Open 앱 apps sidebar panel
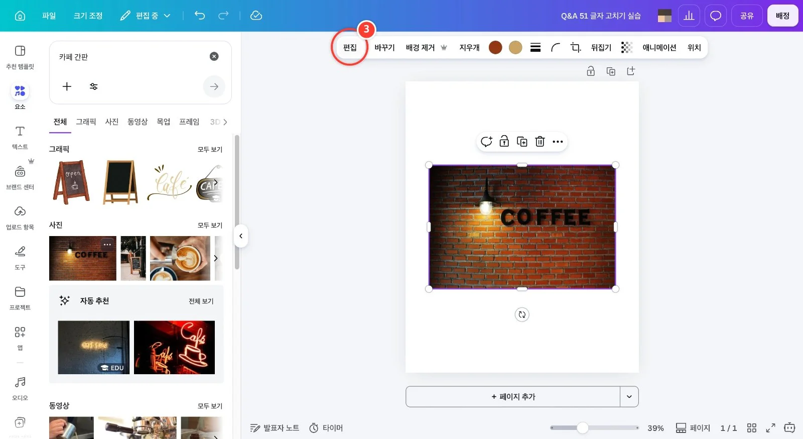 coord(20,339)
